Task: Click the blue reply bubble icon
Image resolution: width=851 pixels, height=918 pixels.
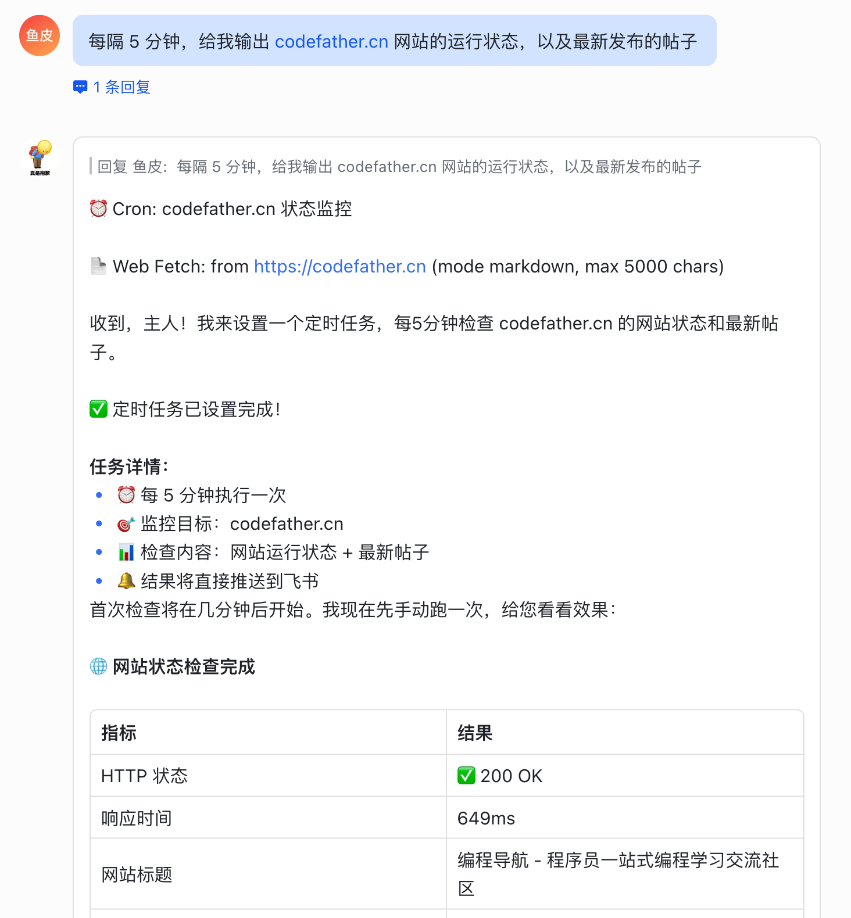Action: click(80, 87)
